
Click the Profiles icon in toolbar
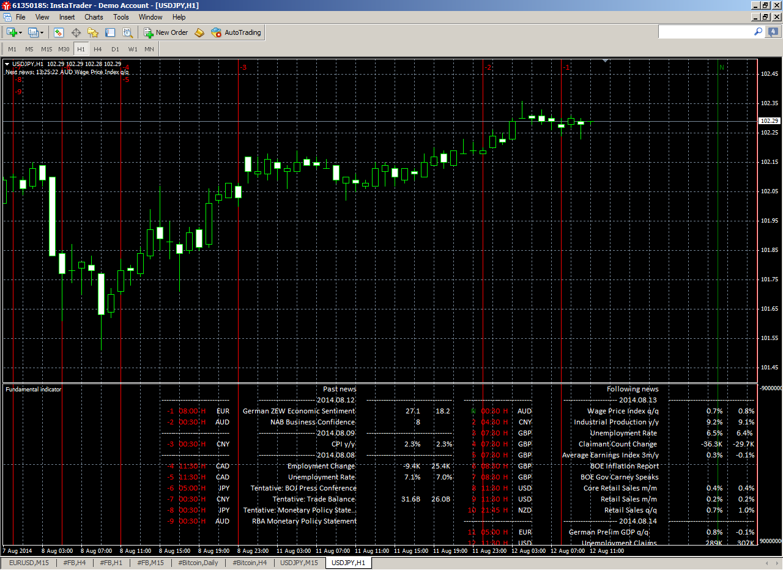[x=33, y=32]
